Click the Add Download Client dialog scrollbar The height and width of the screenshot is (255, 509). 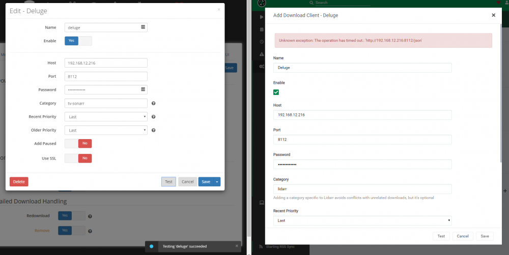click(501, 92)
